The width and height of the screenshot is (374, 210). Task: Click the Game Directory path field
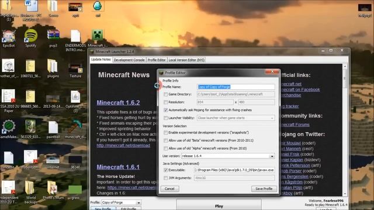pyautogui.click(x=236, y=94)
